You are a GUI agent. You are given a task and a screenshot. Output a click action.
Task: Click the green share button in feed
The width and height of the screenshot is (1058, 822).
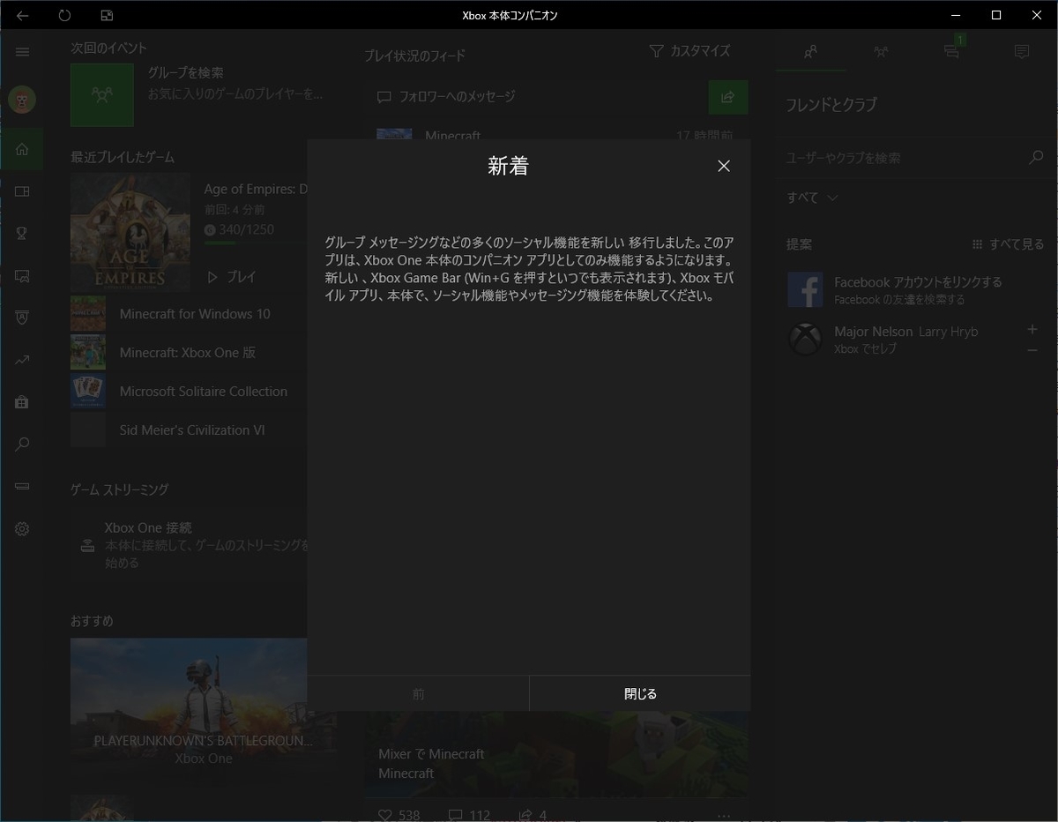tap(728, 97)
